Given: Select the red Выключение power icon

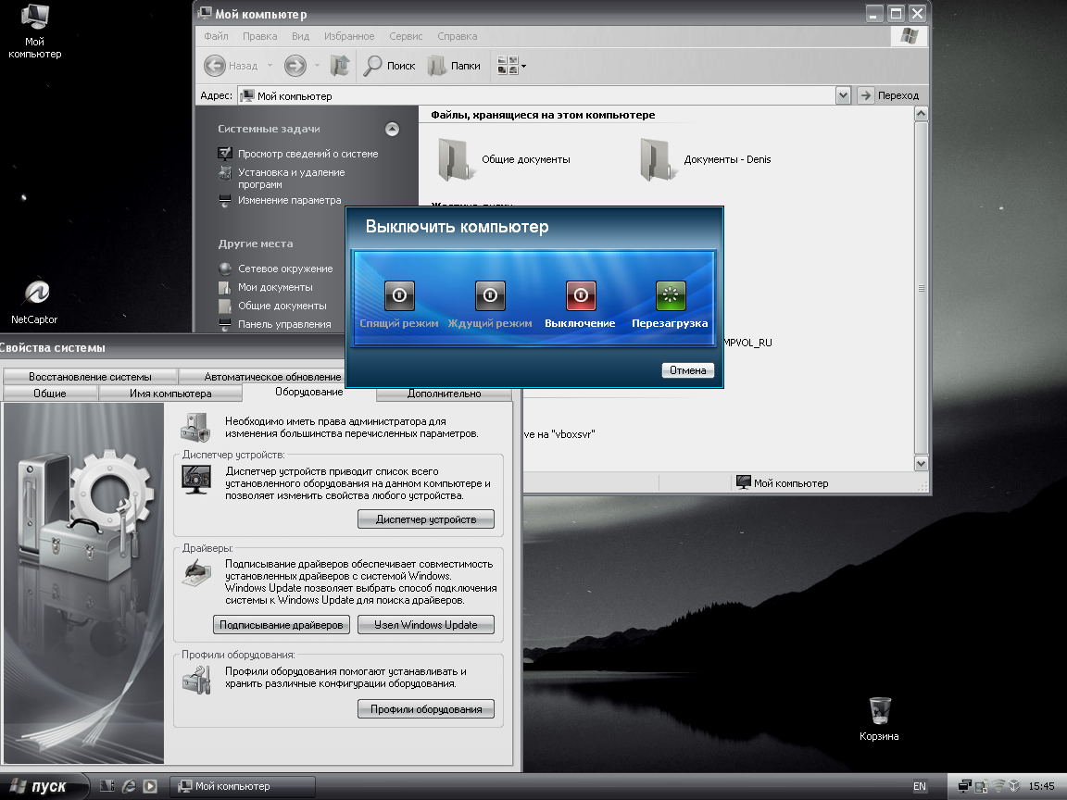Looking at the screenshot, I should click(x=581, y=295).
